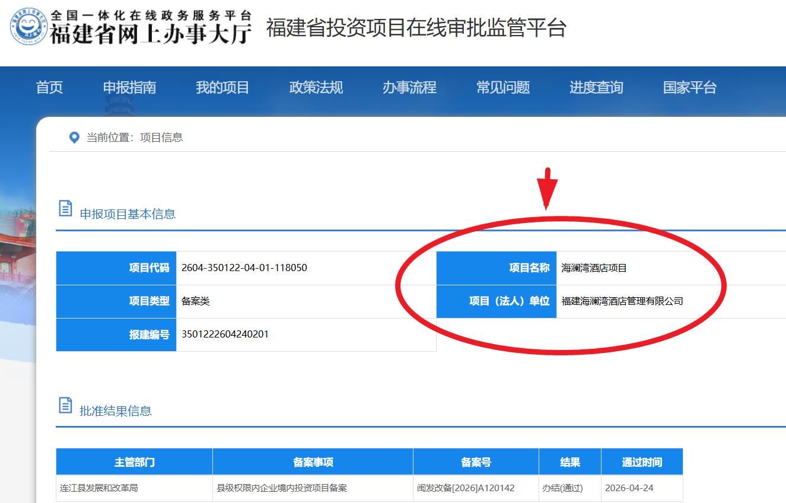Open the 办事流程 page
The width and height of the screenshot is (786, 503).
pos(409,88)
